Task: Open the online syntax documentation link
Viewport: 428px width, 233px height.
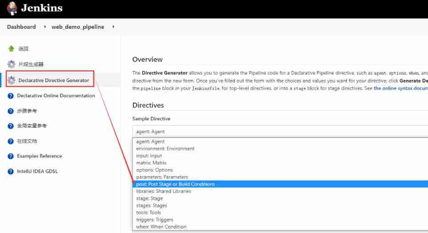Action: (x=401, y=88)
